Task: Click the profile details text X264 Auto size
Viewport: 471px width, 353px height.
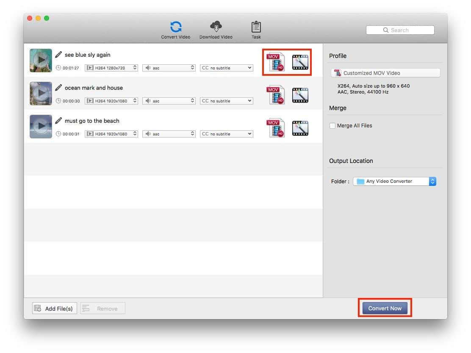Action: (374, 86)
